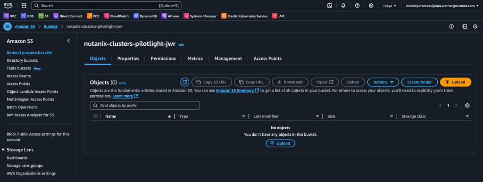Launch CloudShell from the top bar

point(330,6)
